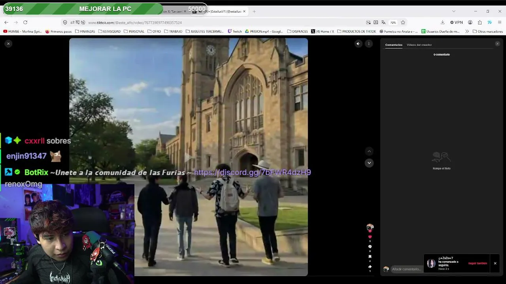Open the reader view icon in address bar
Viewport: 506px width, 284px height.
[x=376, y=22]
